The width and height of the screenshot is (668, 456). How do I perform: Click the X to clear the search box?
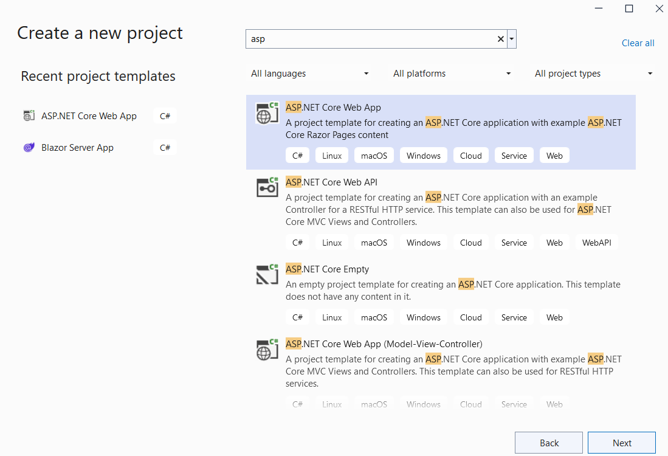pyautogui.click(x=500, y=38)
